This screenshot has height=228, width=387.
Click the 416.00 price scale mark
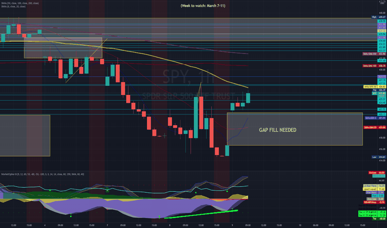pos(382,149)
